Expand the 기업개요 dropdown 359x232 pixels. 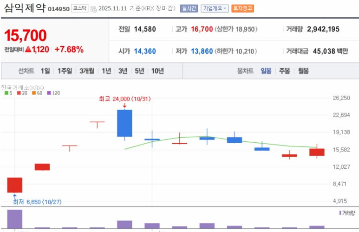coord(215,8)
